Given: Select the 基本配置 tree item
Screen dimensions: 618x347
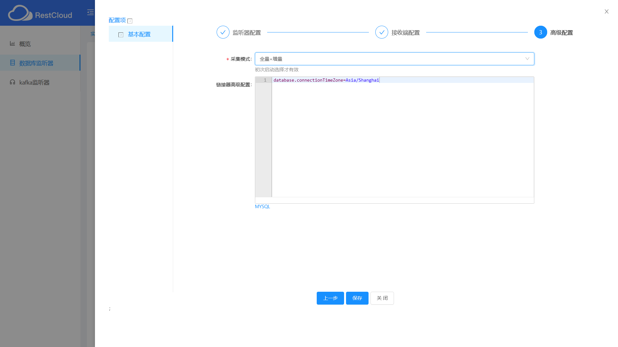Looking at the screenshot, I should coord(139,34).
